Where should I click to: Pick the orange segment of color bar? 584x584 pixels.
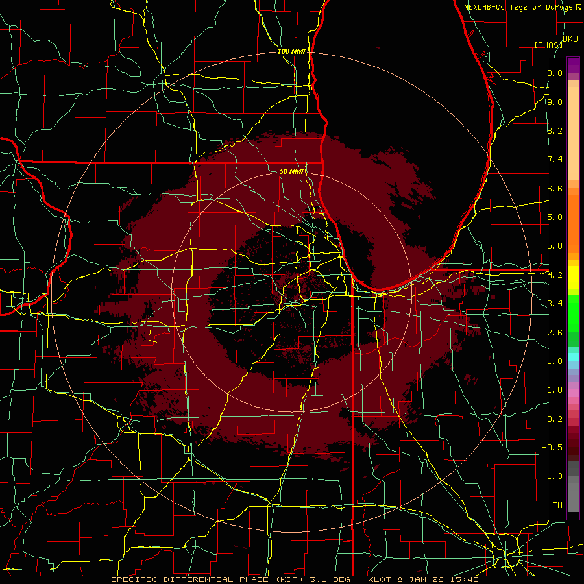click(573, 224)
